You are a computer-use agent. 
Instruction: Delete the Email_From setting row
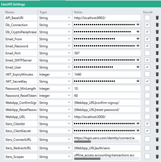[157, 39]
